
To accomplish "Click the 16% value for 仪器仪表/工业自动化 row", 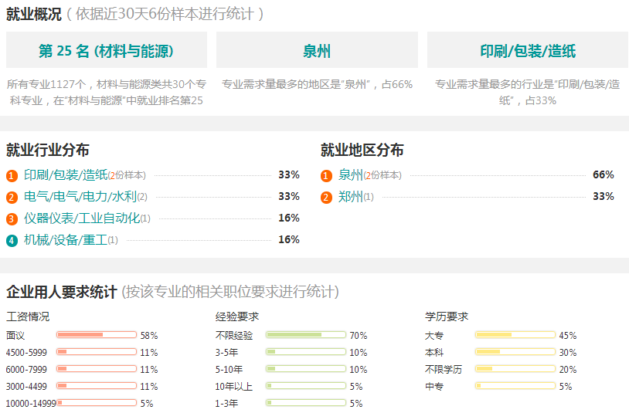I will pyautogui.click(x=289, y=218).
